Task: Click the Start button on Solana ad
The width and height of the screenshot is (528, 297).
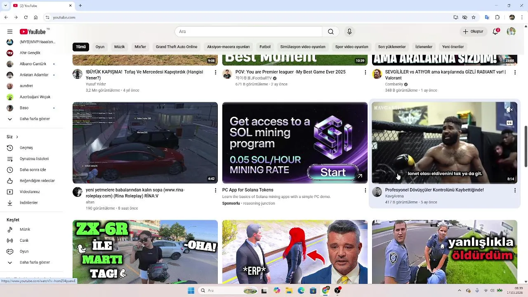Action: tap(333, 172)
